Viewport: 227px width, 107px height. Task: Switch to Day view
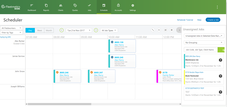click(30, 30)
